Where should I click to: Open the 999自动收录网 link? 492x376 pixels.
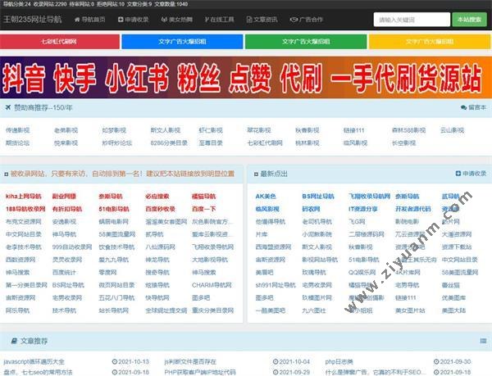point(72,247)
